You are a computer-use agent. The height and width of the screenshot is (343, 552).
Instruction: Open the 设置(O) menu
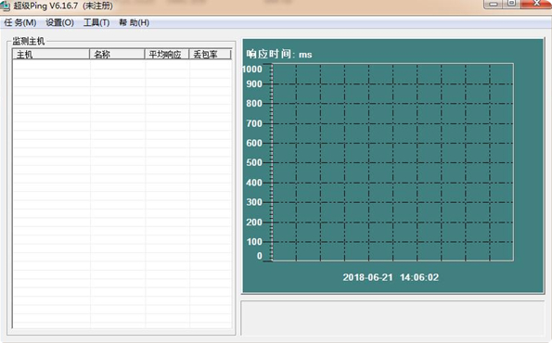(59, 23)
